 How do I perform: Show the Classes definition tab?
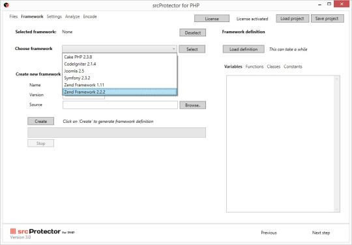click(x=273, y=66)
